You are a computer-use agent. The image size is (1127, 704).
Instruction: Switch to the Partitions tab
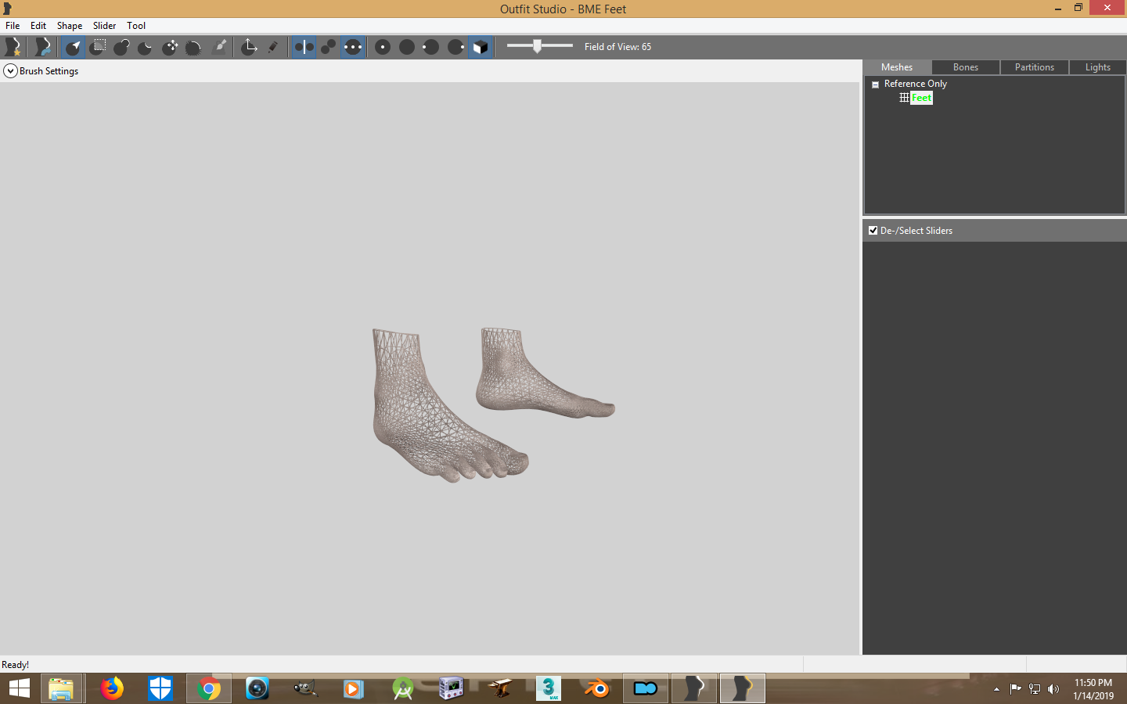[1035, 67]
